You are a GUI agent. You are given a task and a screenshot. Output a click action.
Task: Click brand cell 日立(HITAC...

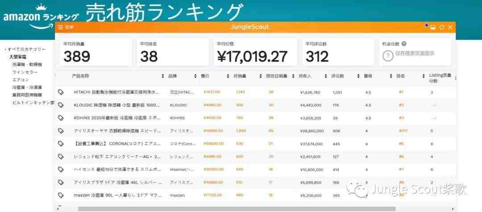click(182, 92)
